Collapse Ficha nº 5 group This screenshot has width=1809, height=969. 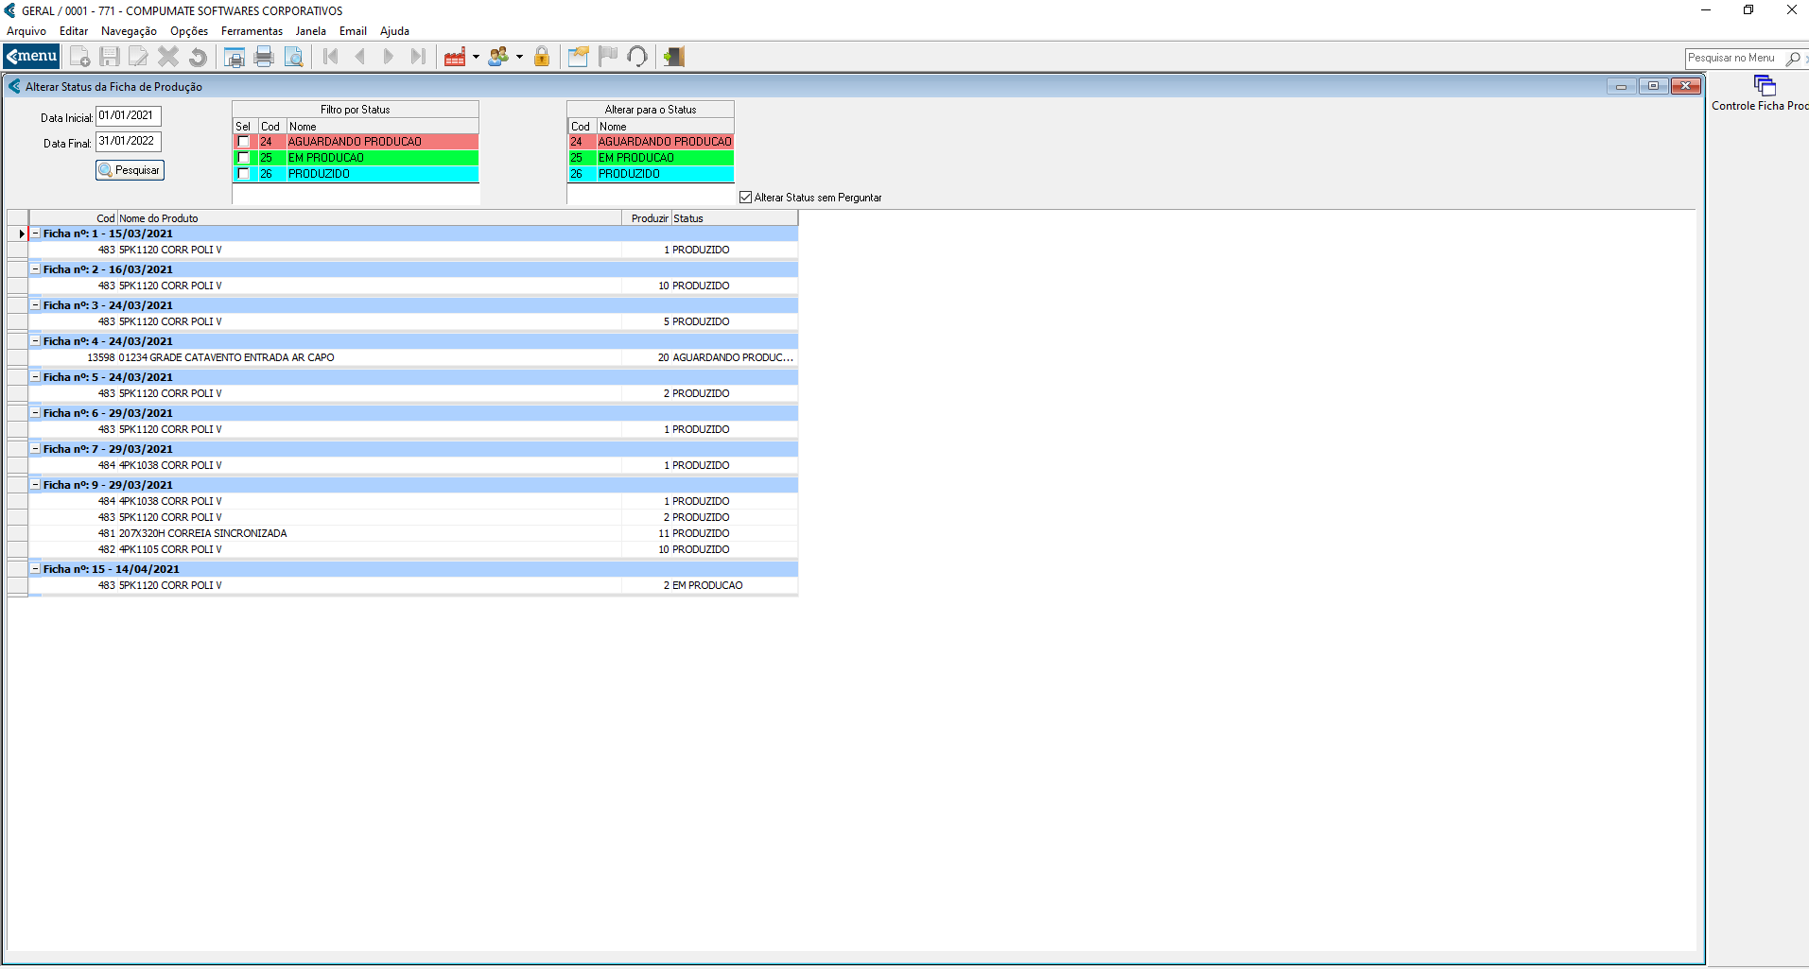(36, 377)
